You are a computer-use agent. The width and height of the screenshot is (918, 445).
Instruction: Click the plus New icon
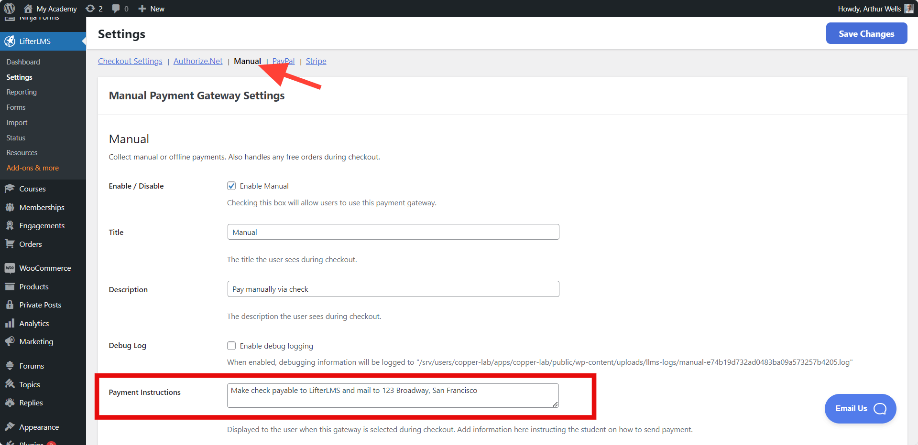pyautogui.click(x=142, y=9)
